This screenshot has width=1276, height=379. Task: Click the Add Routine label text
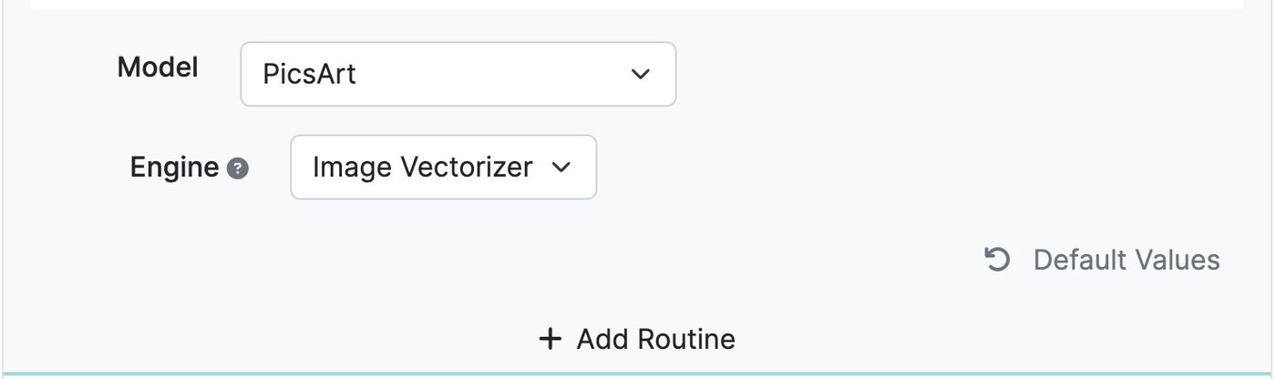point(655,340)
